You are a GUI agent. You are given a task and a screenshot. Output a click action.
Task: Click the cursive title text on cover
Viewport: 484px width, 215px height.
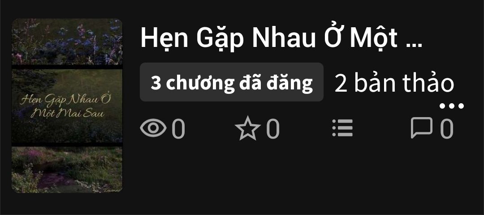[x=65, y=106]
